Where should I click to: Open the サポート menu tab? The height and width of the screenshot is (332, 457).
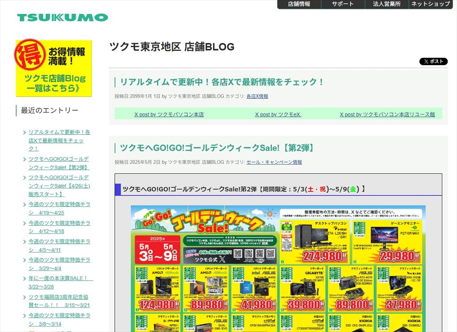343,4
